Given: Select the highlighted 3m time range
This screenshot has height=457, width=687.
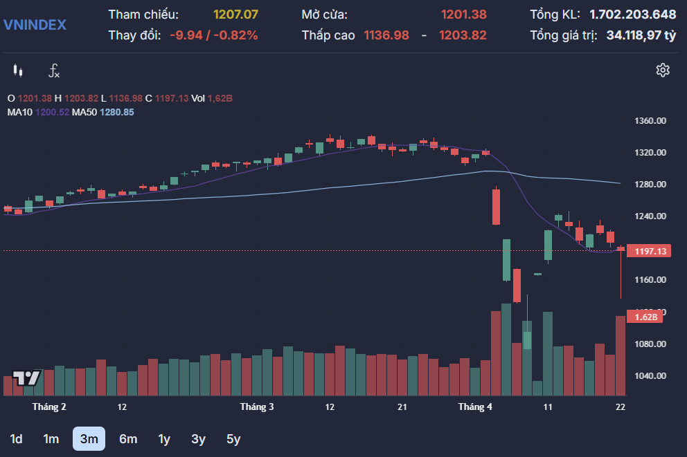Looking at the screenshot, I should 89,438.
